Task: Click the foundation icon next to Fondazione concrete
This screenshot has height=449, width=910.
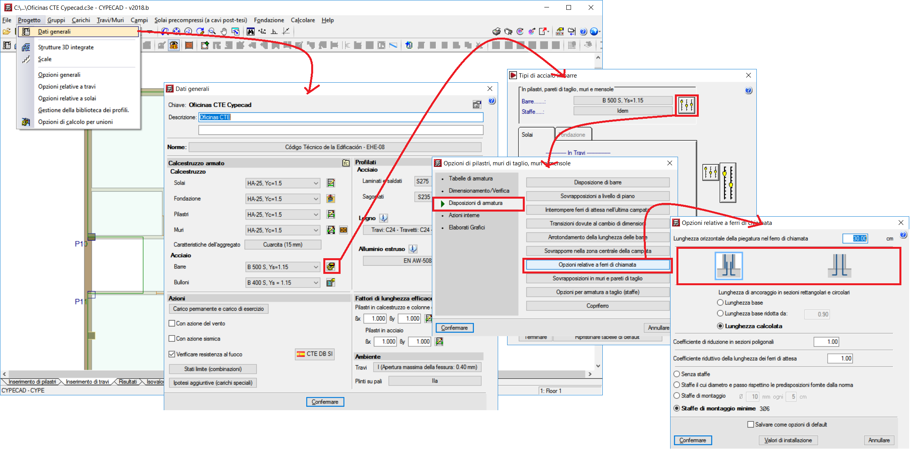Action: pos(331,199)
